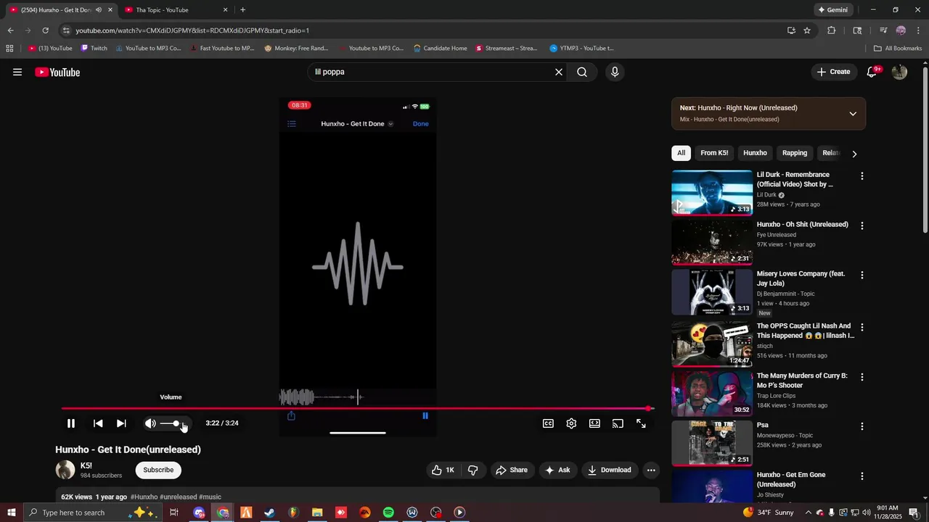Open Windows Start menu
The image size is (929, 522).
click(x=11, y=513)
